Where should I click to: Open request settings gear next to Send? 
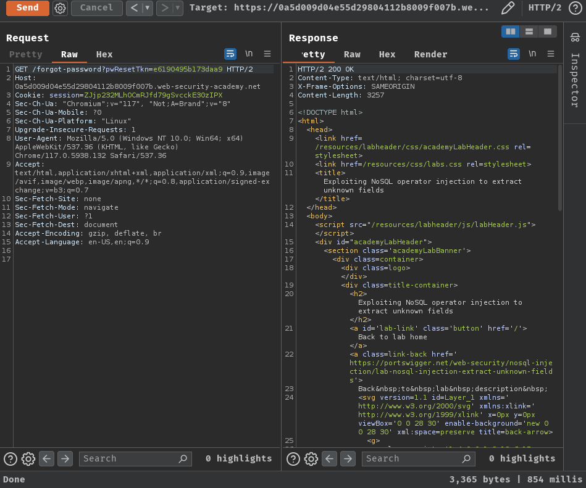coord(60,8)
